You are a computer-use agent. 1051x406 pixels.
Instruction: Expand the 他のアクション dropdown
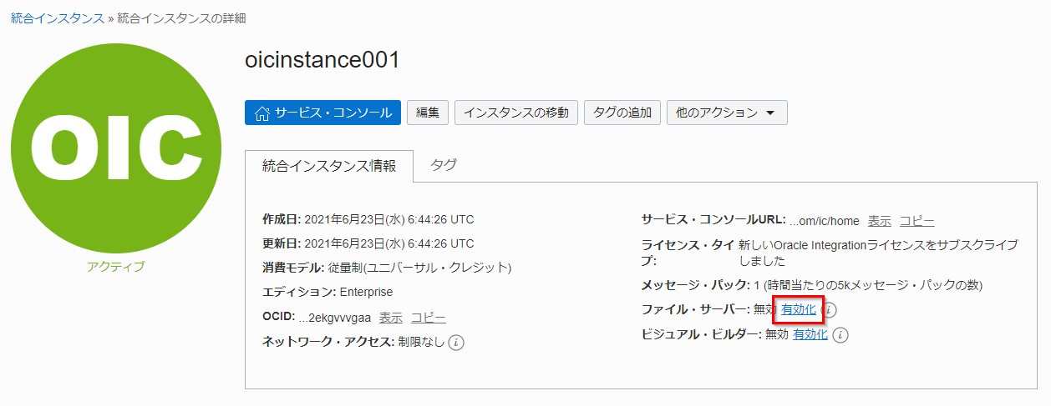pos(726,113)
